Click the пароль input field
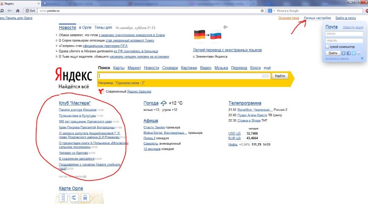 click(344, 41)
